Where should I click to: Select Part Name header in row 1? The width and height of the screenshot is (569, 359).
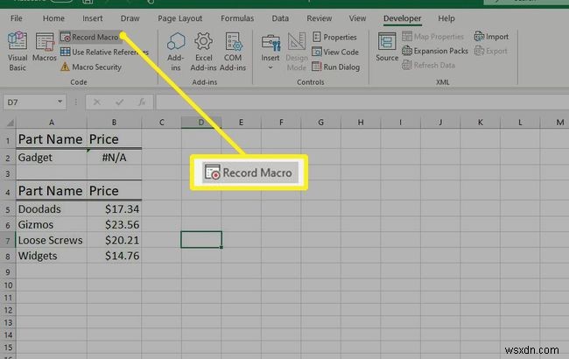[x=52, y=139]
